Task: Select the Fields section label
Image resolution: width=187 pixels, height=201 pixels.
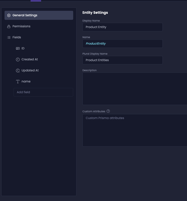Action: [x=17, y=37]
